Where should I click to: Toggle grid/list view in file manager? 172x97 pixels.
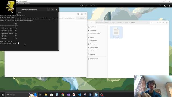[x=157, y=23]
